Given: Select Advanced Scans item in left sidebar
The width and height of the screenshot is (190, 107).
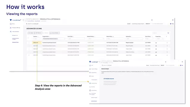Looking at the screenshot, I should click(x=15, y=42).
